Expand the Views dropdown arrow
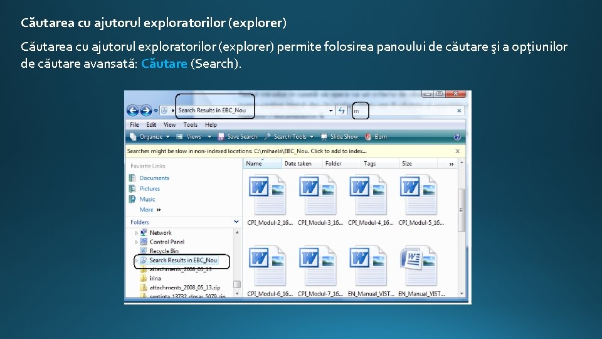602x339 pixels. click(x=209, y=137)
